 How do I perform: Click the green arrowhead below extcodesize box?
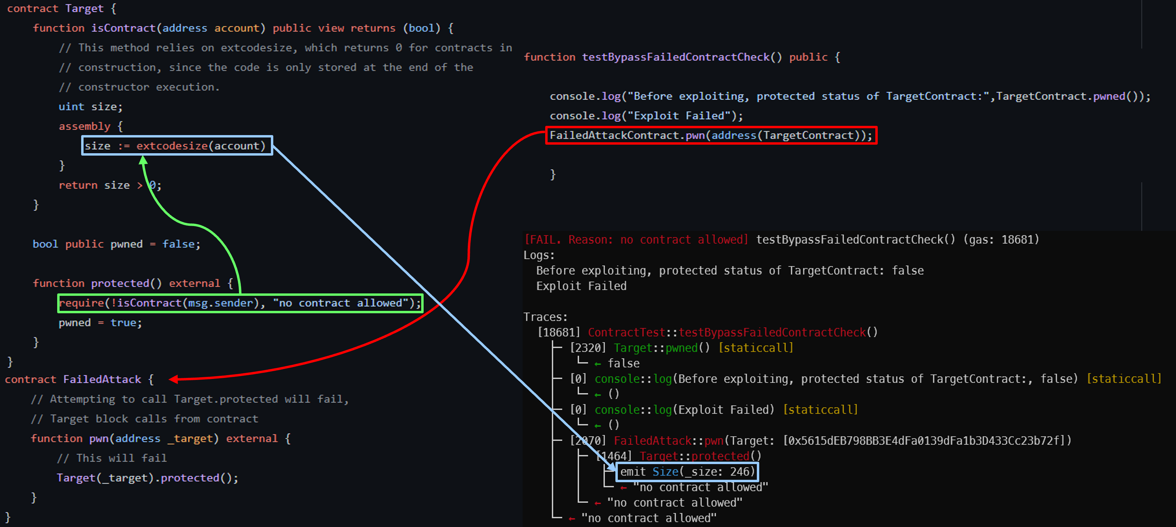click(143, 160)
